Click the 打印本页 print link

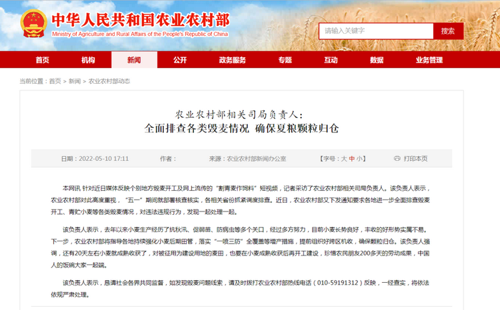click(415, 158)
